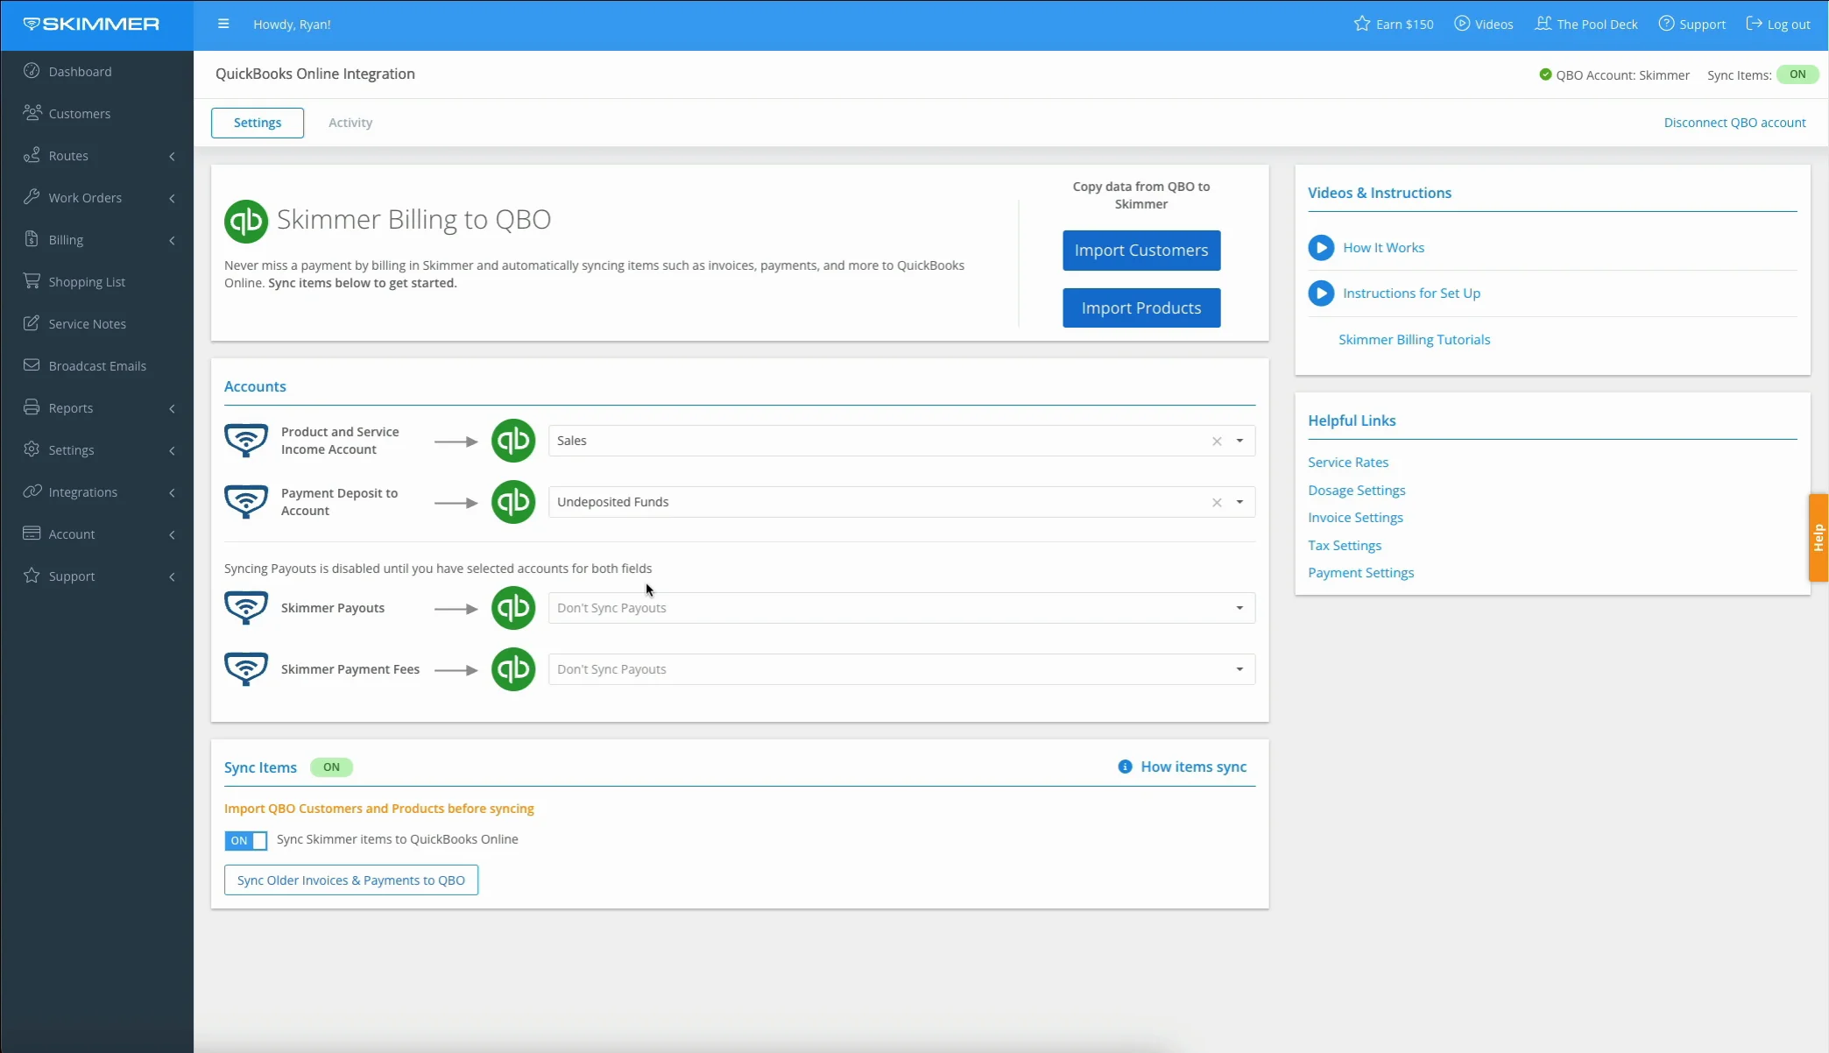Image resolution: width=1829 pixels, height=1053 pixels.
Task: Click the Account card icon
Action: [x=32, y=534]
